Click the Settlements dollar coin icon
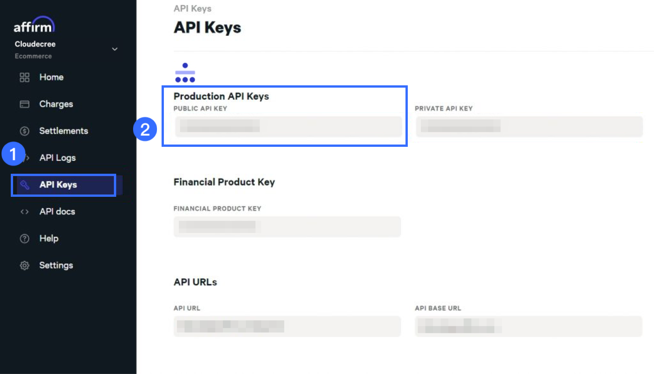Viewport: 654px width, 374px height. pyautogui.click(x=25, y=131)
